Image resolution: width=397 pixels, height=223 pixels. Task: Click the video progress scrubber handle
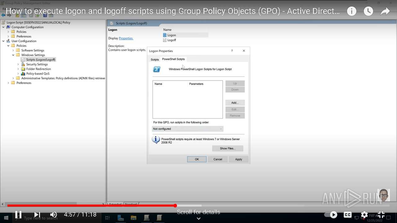[175, 206]
